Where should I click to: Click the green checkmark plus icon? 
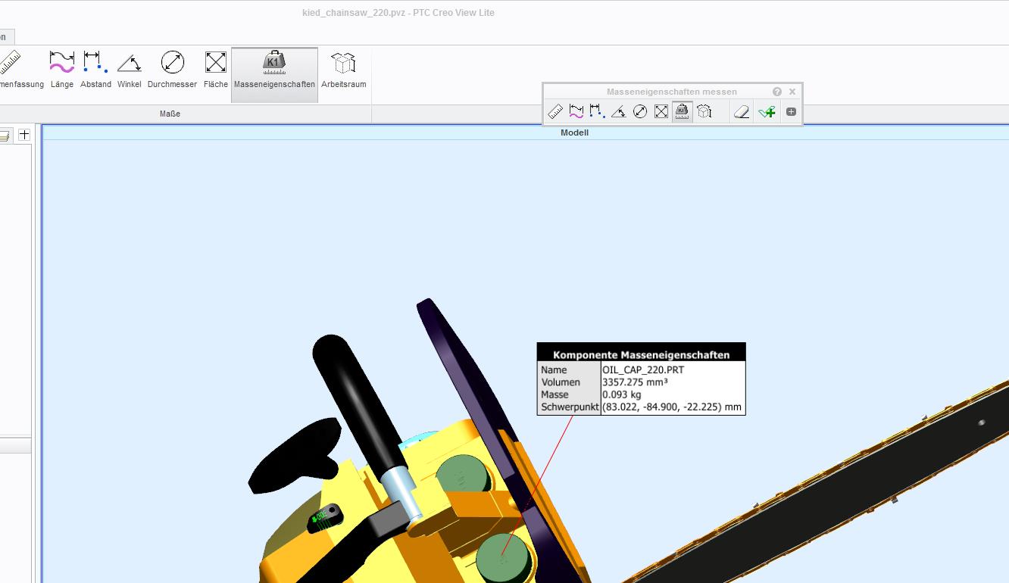(x=767, y=112)
